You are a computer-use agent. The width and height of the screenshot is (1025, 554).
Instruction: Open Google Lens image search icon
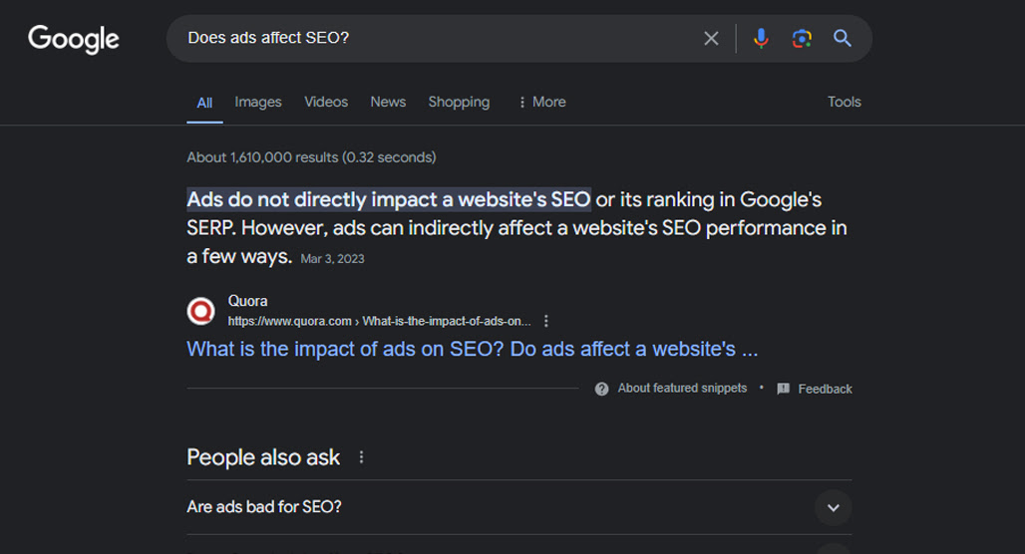[802, 39]
